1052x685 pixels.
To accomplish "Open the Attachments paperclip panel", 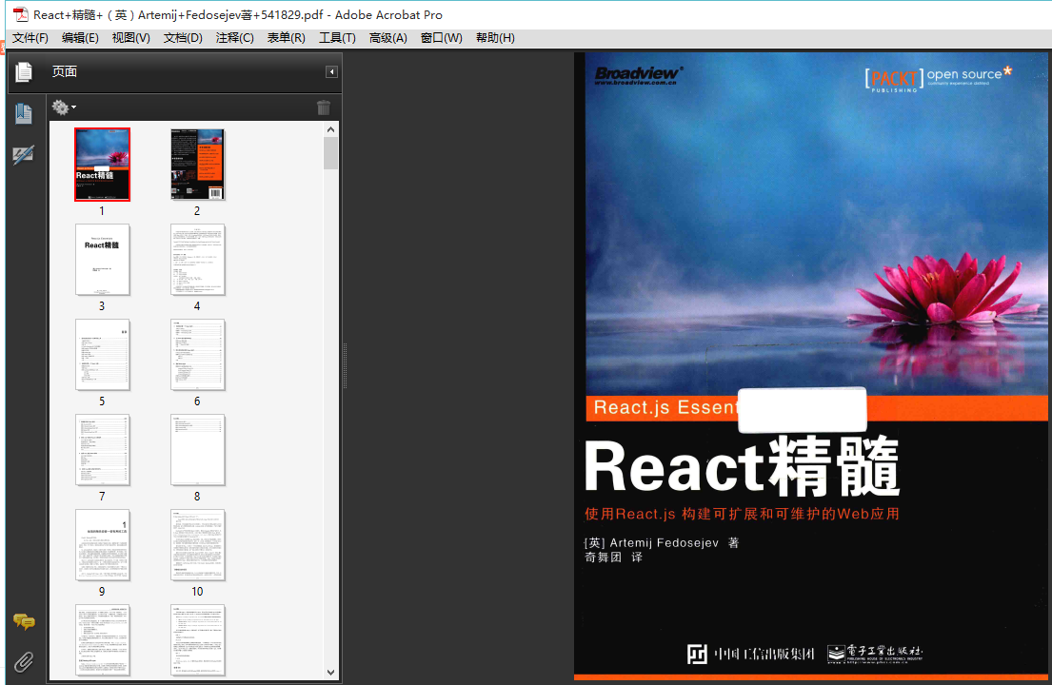I will [x=24, y=662].
